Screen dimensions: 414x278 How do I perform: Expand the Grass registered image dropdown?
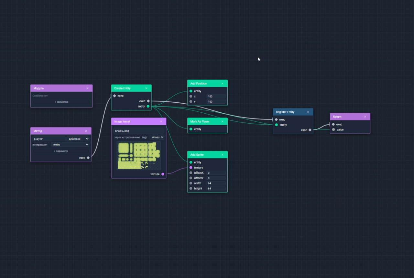(x=157, y=137)
